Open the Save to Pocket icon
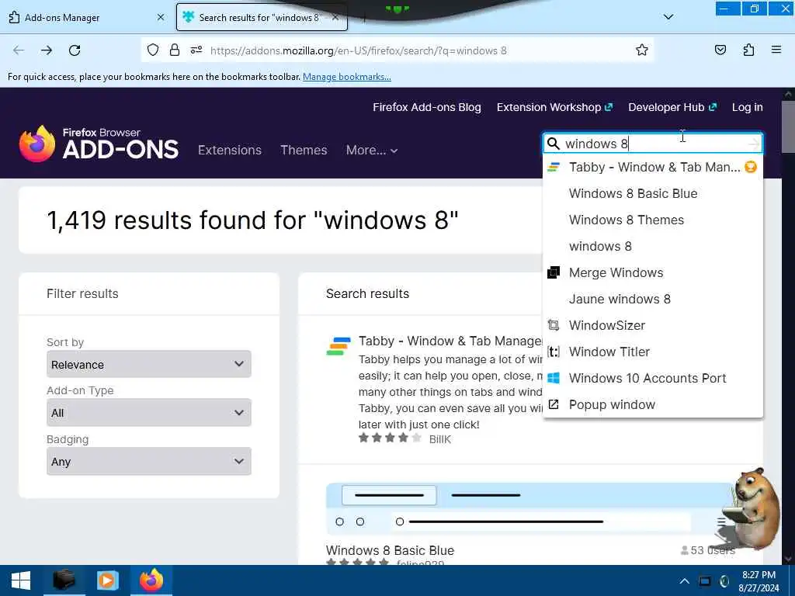 tap(720, 50)
